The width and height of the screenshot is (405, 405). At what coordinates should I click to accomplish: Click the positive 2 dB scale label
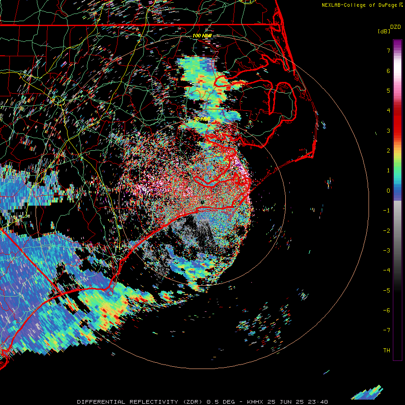point(388,151)
